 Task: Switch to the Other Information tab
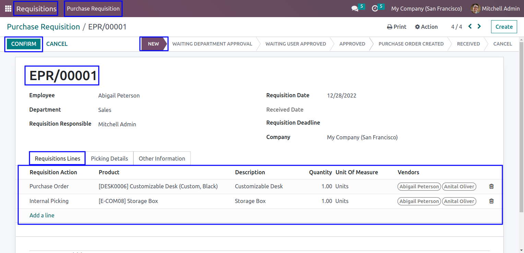[162, 159]
